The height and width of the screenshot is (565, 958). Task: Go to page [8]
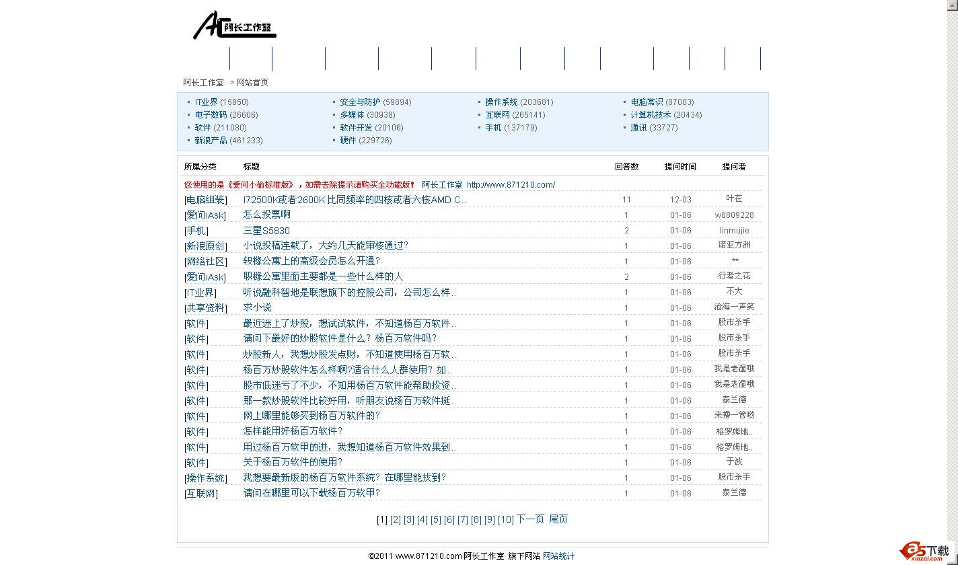(x=476, y=519)
